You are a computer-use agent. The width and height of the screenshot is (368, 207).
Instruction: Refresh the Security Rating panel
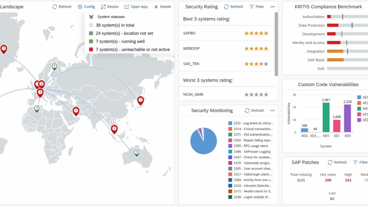(x=233, y=7)
